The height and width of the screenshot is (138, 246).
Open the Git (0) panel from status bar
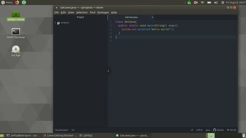231,130
